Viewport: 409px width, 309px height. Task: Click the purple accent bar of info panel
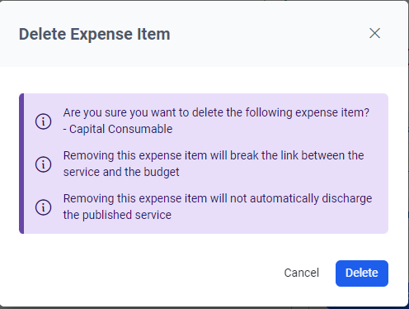(21, 164)
